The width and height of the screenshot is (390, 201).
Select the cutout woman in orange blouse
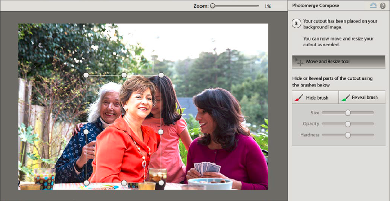click(x=127, y=139)
